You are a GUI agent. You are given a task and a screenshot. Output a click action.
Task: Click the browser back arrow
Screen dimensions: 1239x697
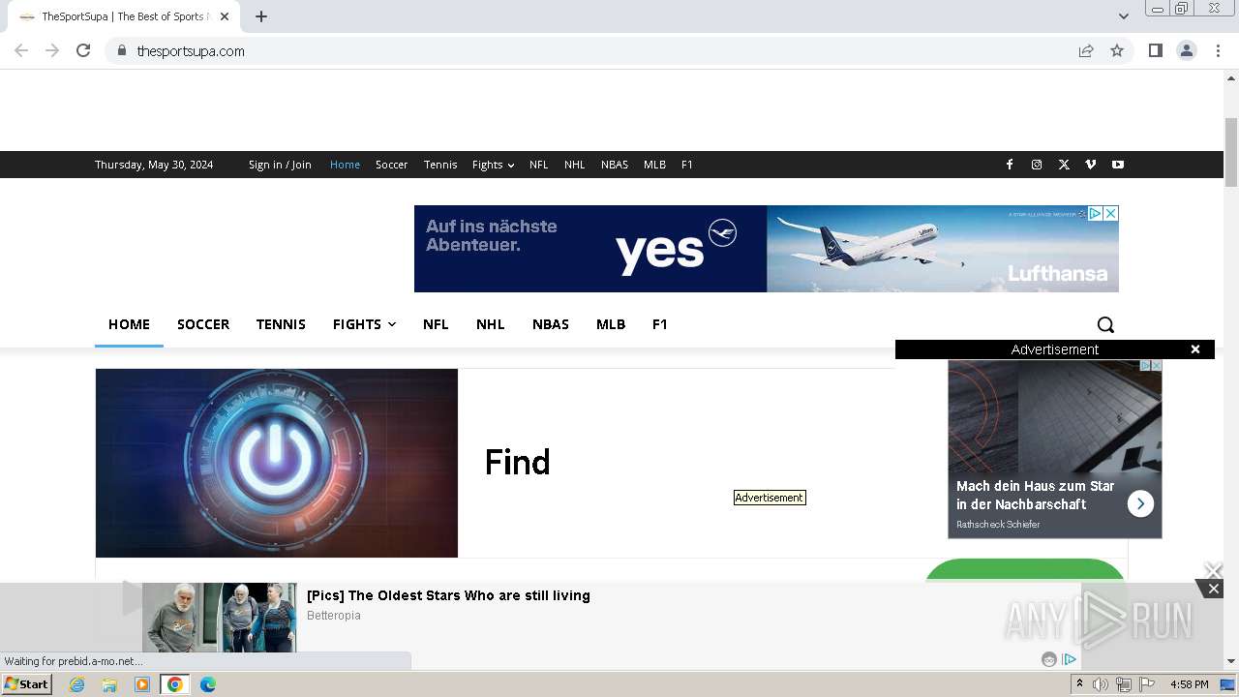(21, 50)
